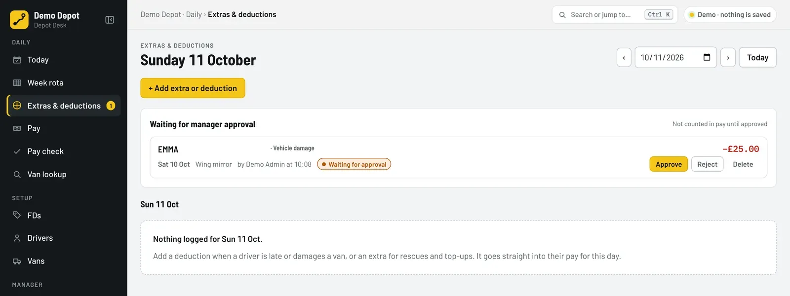Open Week rota page
The height and width of the screenshot is (296, 790).
(x=64, y=83)
